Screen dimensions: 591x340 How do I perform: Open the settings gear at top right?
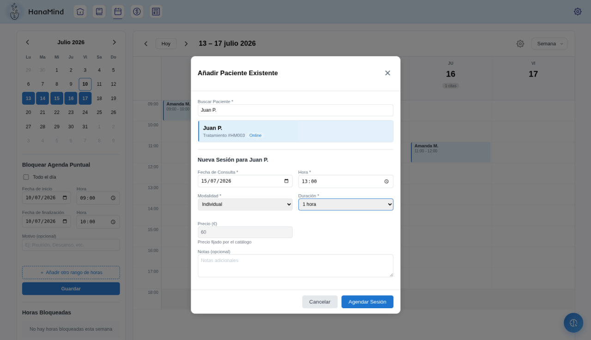coord(578,12)
